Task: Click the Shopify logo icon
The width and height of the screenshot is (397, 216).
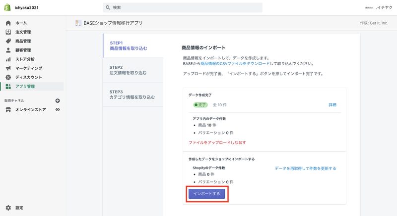Action: (7, 7)
